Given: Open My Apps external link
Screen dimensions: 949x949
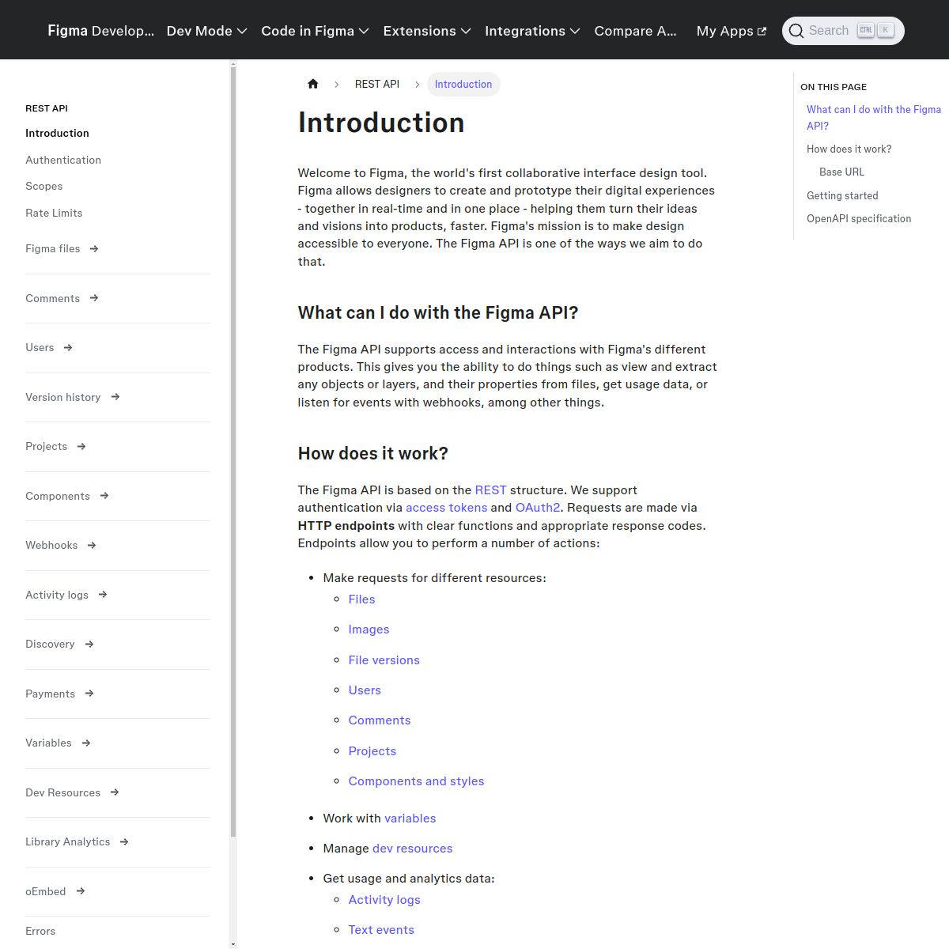Looking at the screenshot, I should coord(731,31).
